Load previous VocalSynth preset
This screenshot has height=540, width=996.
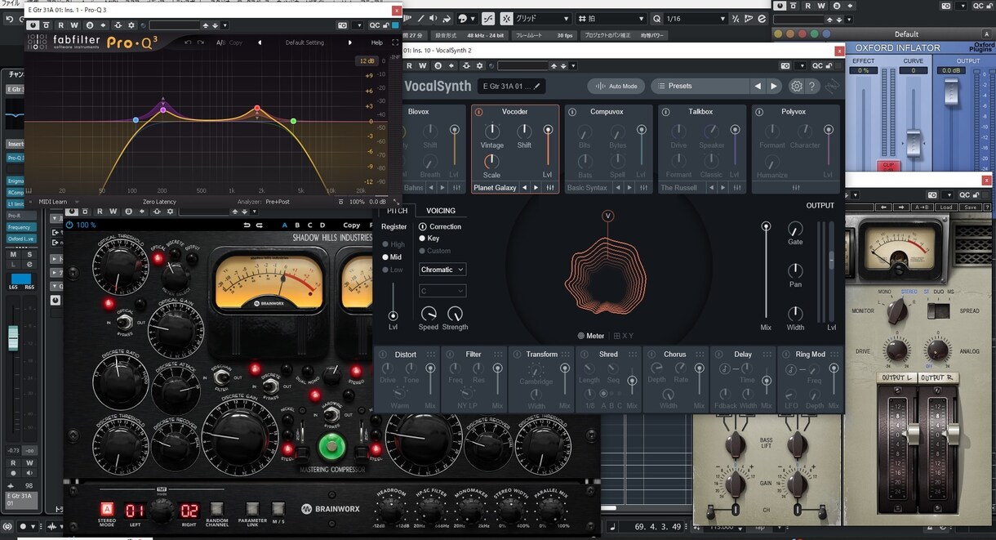(758, 86)
